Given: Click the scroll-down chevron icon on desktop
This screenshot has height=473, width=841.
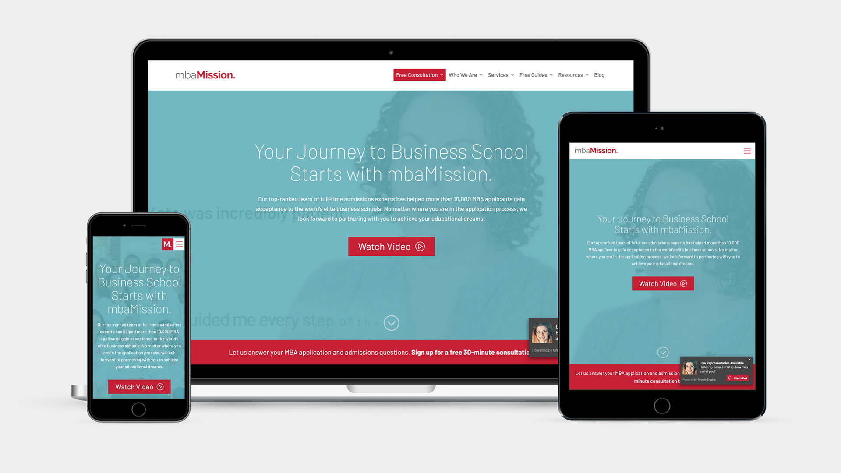Looking at the screenshot, I should pyautogui.click(x=392, y=323).
